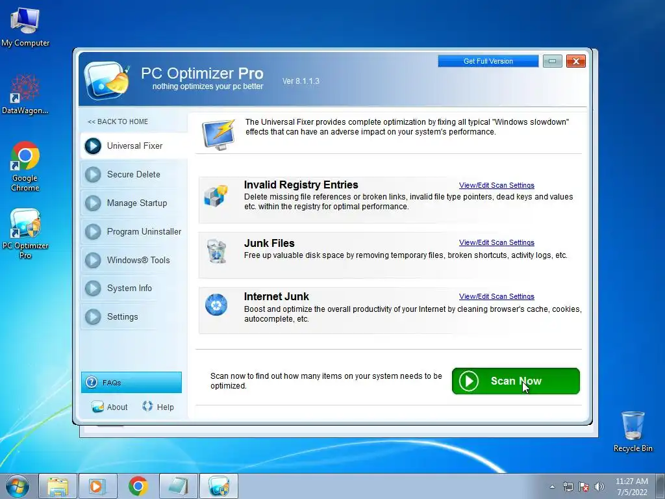Click the Internet Junk recycle globe icon
This screenshot has height=499, width=665.
click(x=216, y=305)
